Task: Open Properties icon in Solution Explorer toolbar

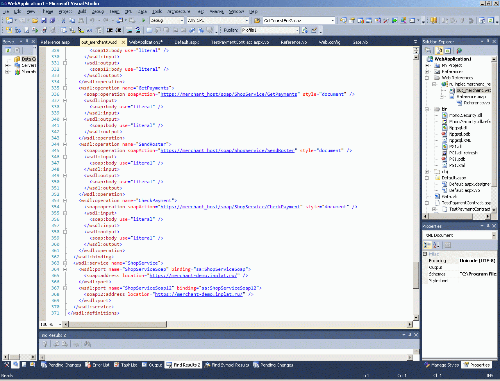Action: tap(428, 50)
